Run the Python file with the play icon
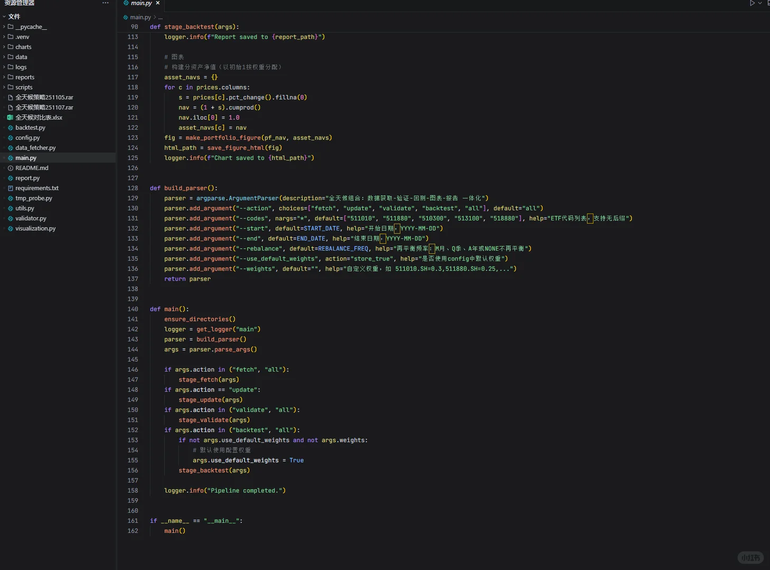 pyautogui.click(x=752, y=3)
